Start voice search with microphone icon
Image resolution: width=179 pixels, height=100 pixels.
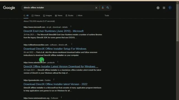(103, 7)
